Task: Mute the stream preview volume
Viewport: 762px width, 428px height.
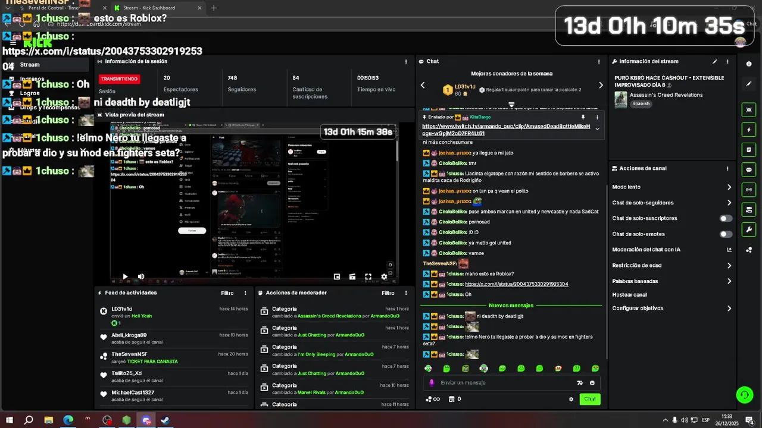Action: point(141,276)
